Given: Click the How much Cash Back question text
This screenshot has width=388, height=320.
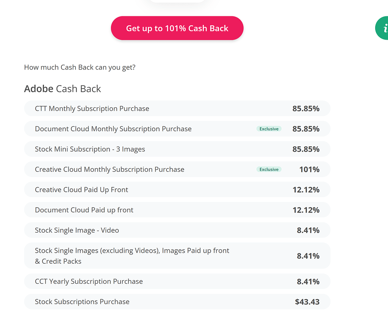Looking at the screenshot, I should [80, 67].
